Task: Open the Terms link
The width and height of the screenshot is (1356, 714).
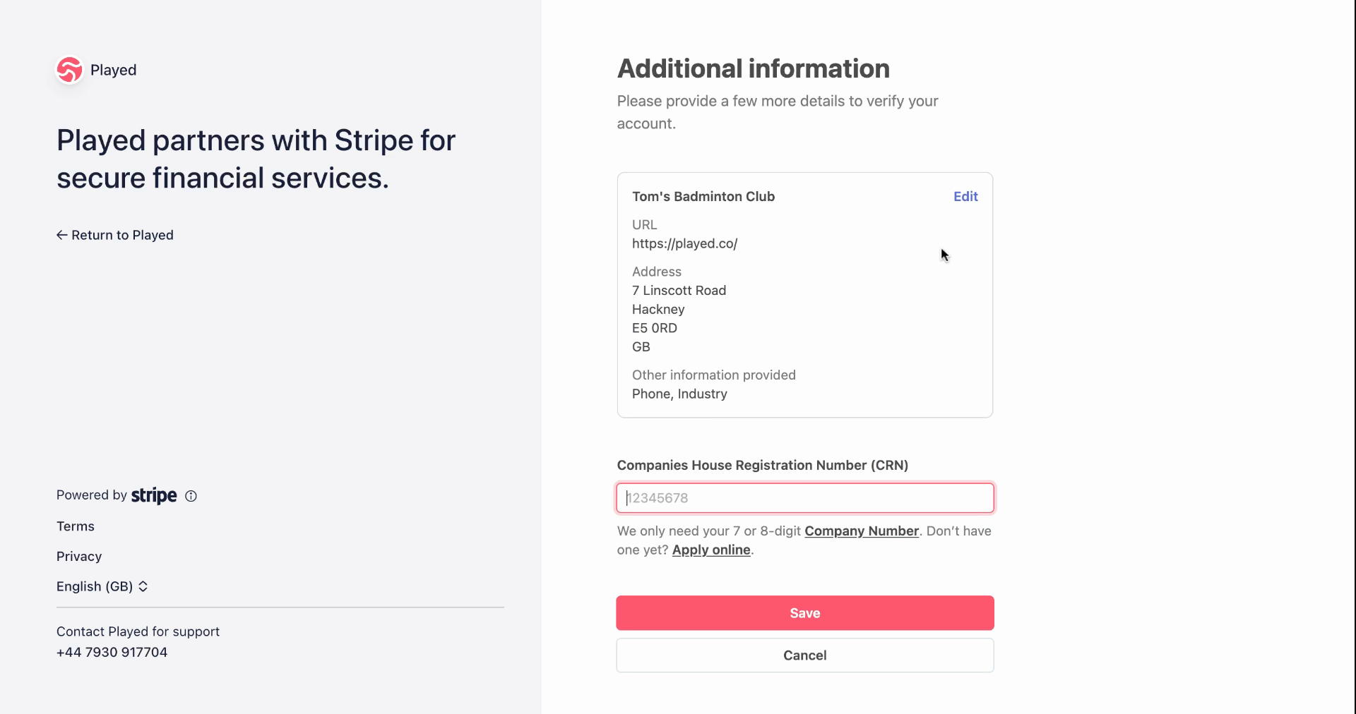Action: [x=76, y=526]
